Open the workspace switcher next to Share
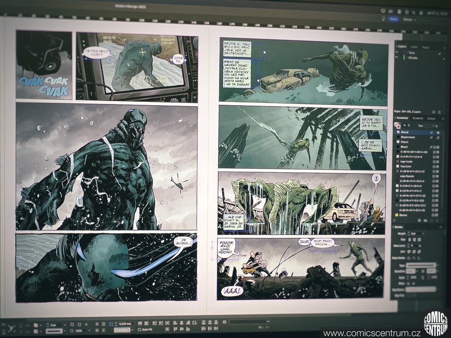 [x=410, y=20]
